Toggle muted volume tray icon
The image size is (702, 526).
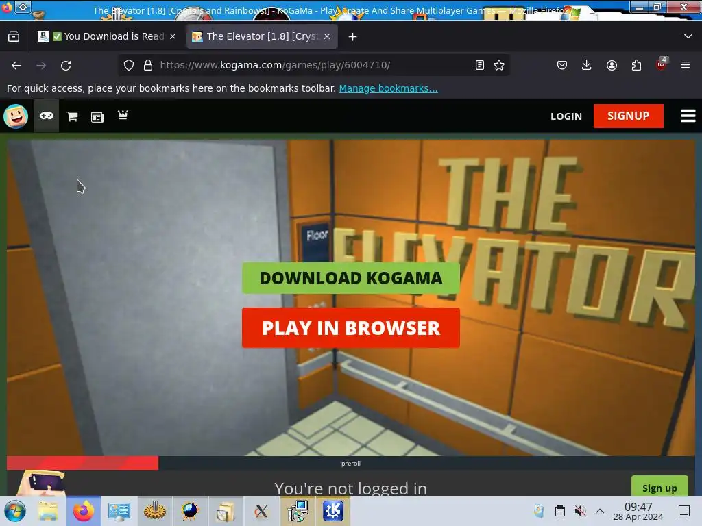(580, 511)
